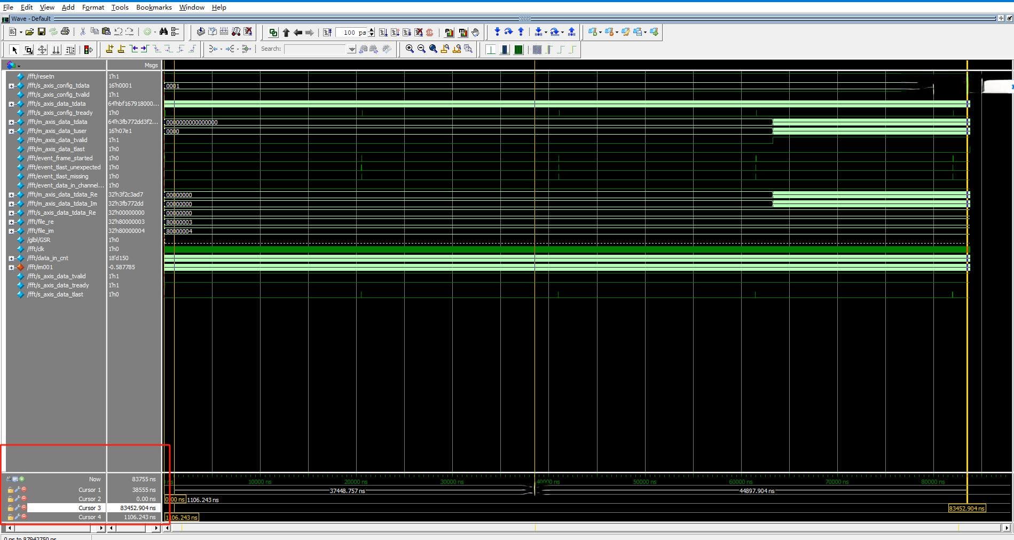Expand /fft/im001 signal
The image size is (1014, 540).
[x=11, y=268]
